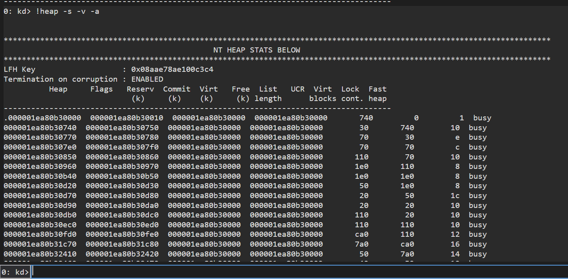Click the "UCR" column header
568x279 pixels.
click(x=297, y=89)
